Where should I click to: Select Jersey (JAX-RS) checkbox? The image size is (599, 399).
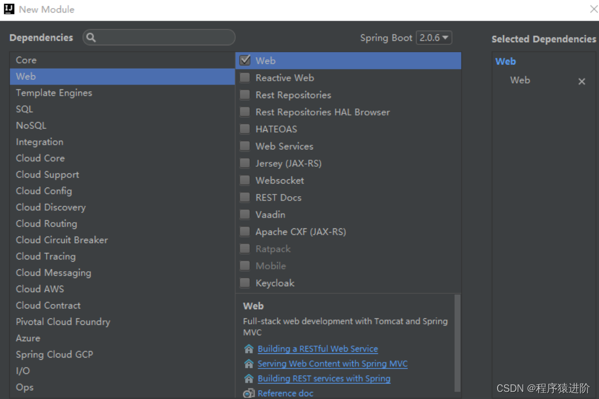[x=245, y=163]
